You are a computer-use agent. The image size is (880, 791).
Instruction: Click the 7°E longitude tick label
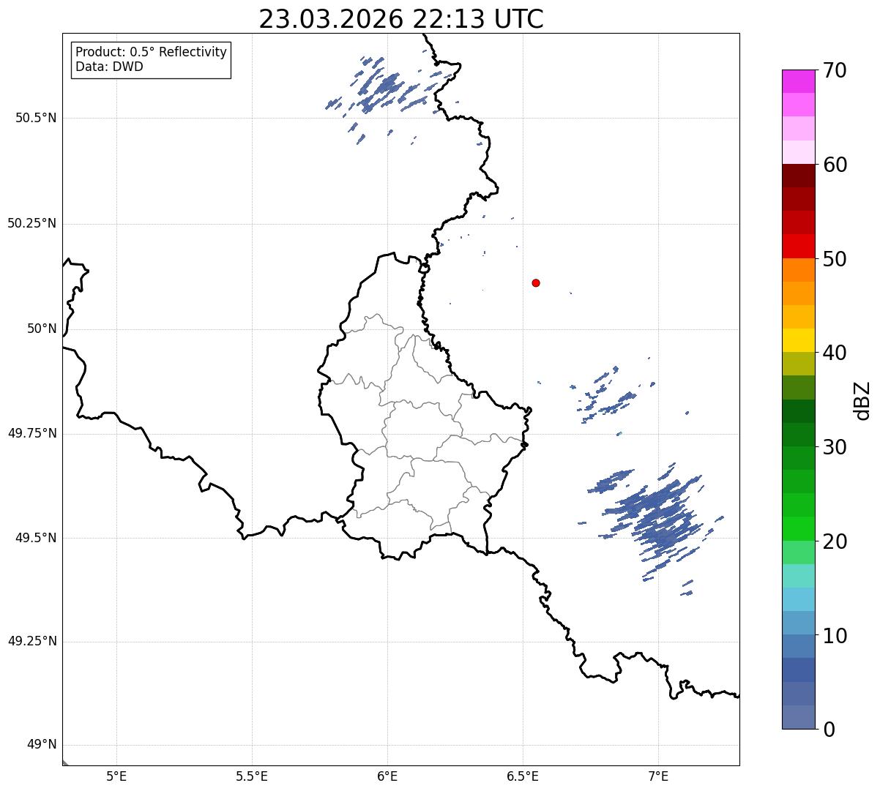658,776
